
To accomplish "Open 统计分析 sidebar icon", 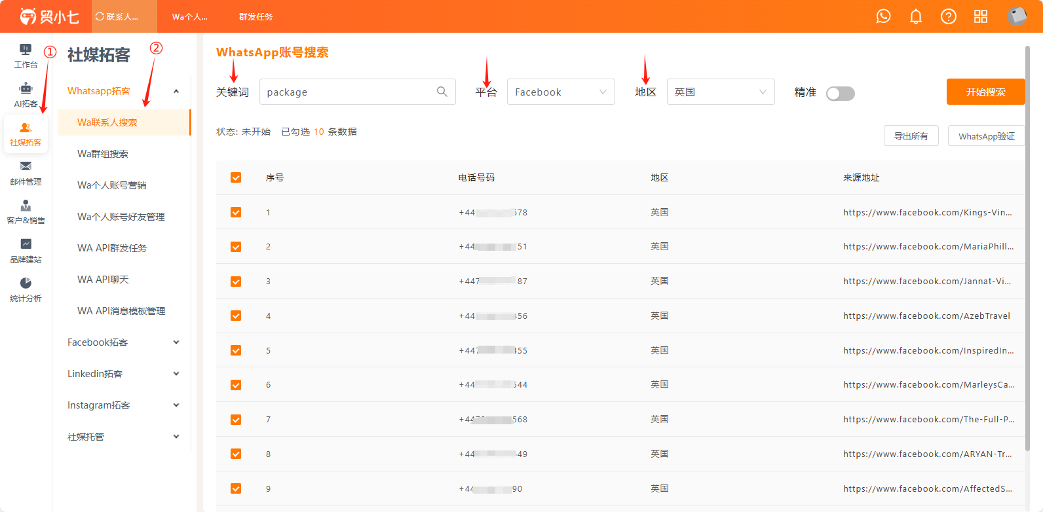I will 26,290.
